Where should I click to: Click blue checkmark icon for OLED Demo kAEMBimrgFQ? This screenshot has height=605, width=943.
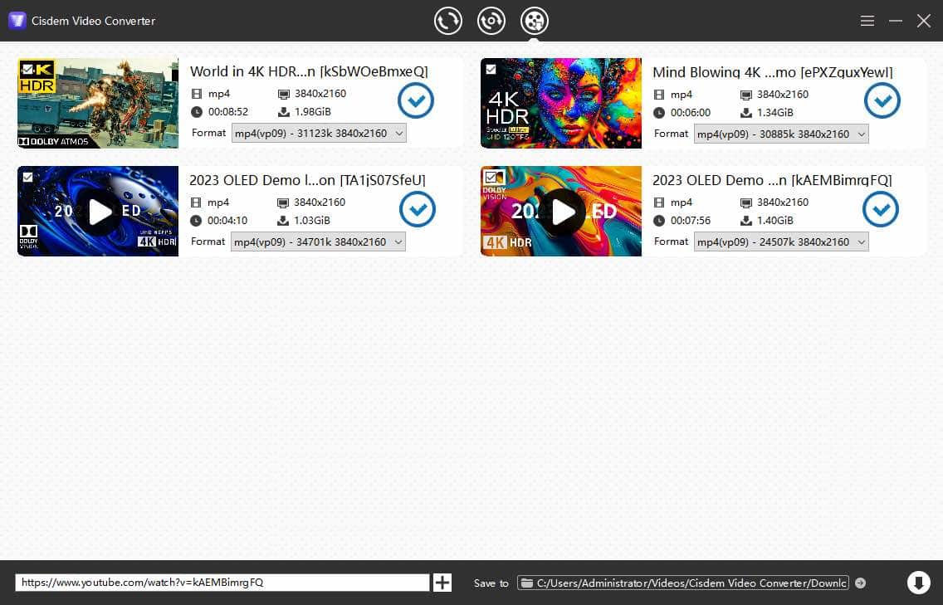pos(881,209)
